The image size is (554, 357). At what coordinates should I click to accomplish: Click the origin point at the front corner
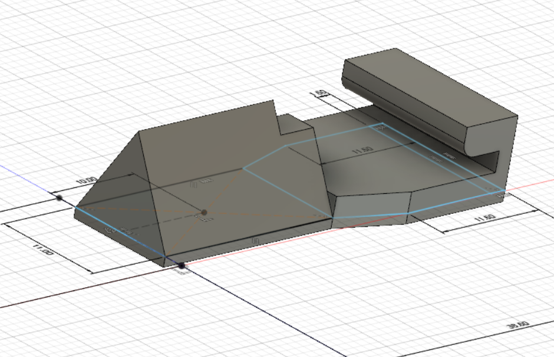[x=182, y=267]
